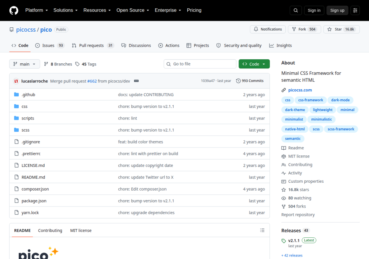Select the Code tab
Viewport: 369px width, 259px height.
(20, 45)
